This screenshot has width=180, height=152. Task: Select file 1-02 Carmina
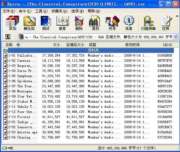pos(22,60)
